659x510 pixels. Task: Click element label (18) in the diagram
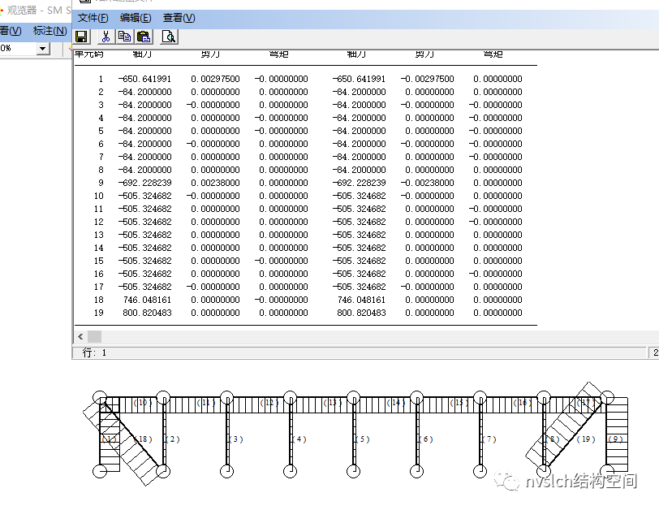[143, 439]
